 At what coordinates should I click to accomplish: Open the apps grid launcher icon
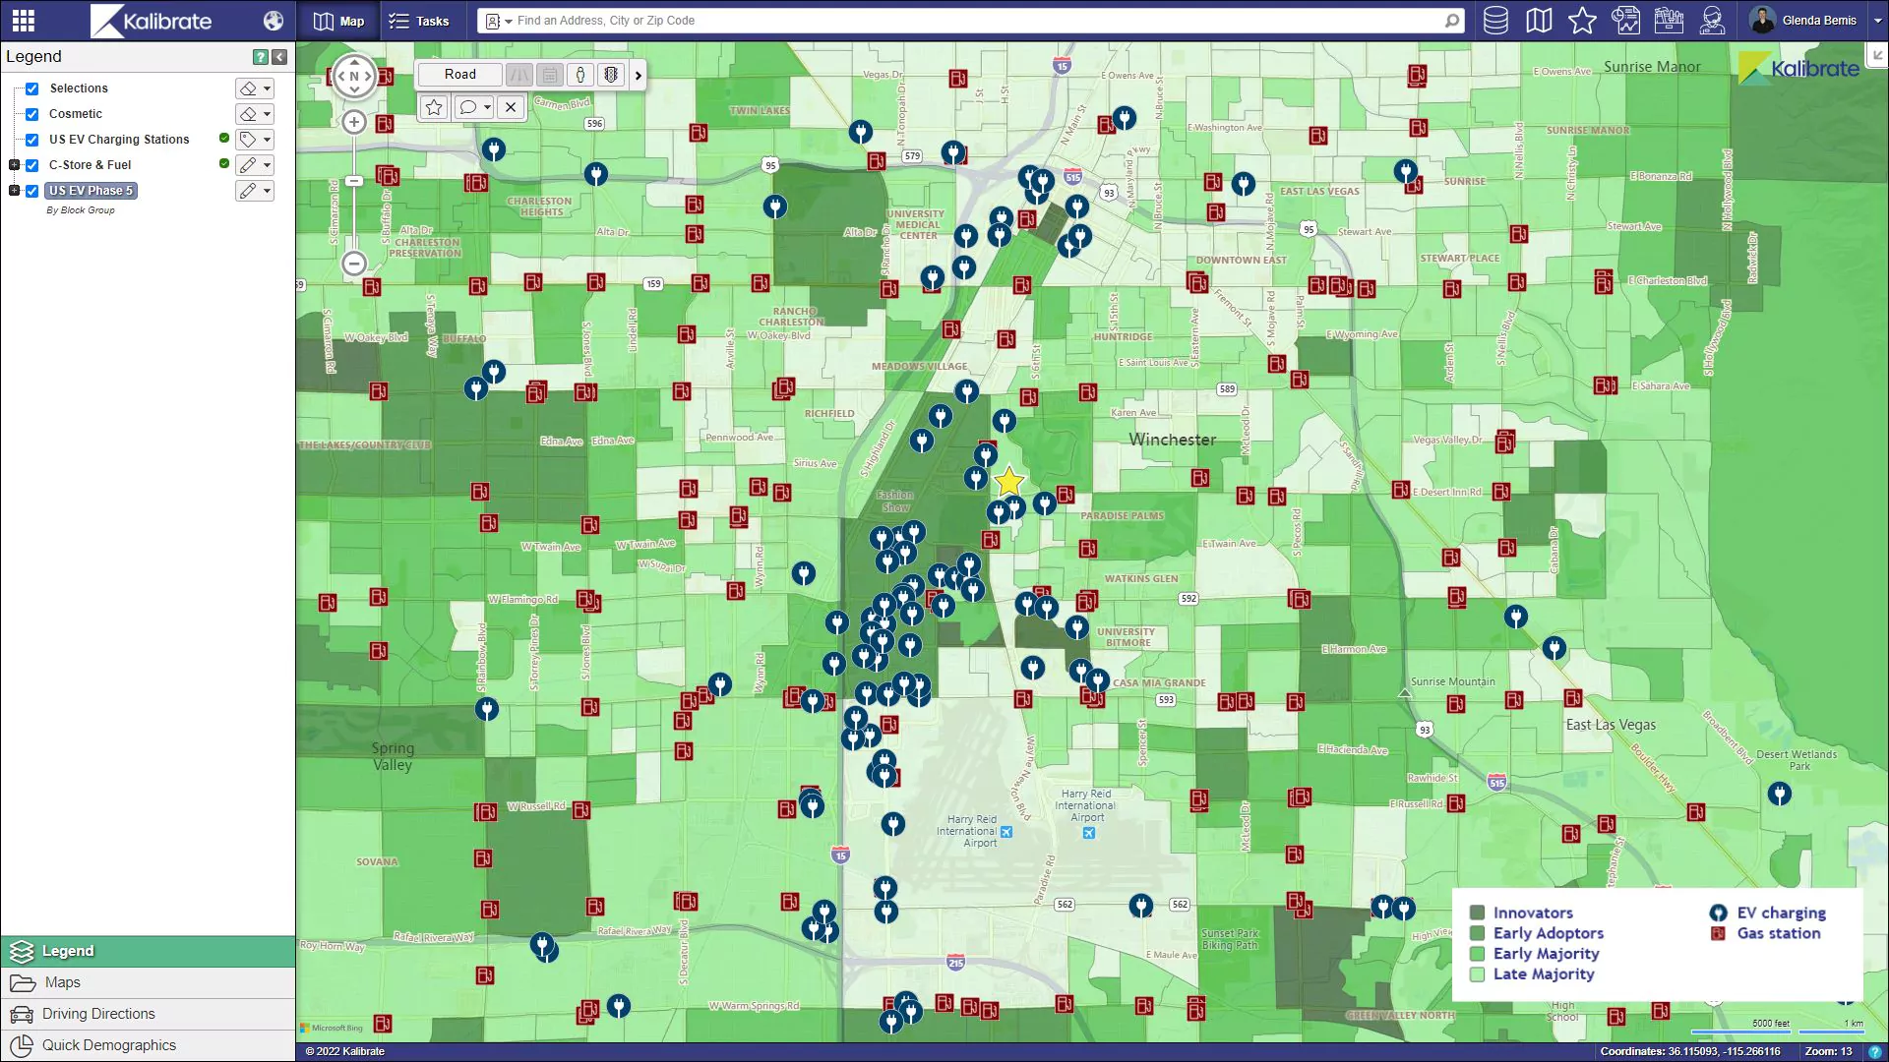24,21
